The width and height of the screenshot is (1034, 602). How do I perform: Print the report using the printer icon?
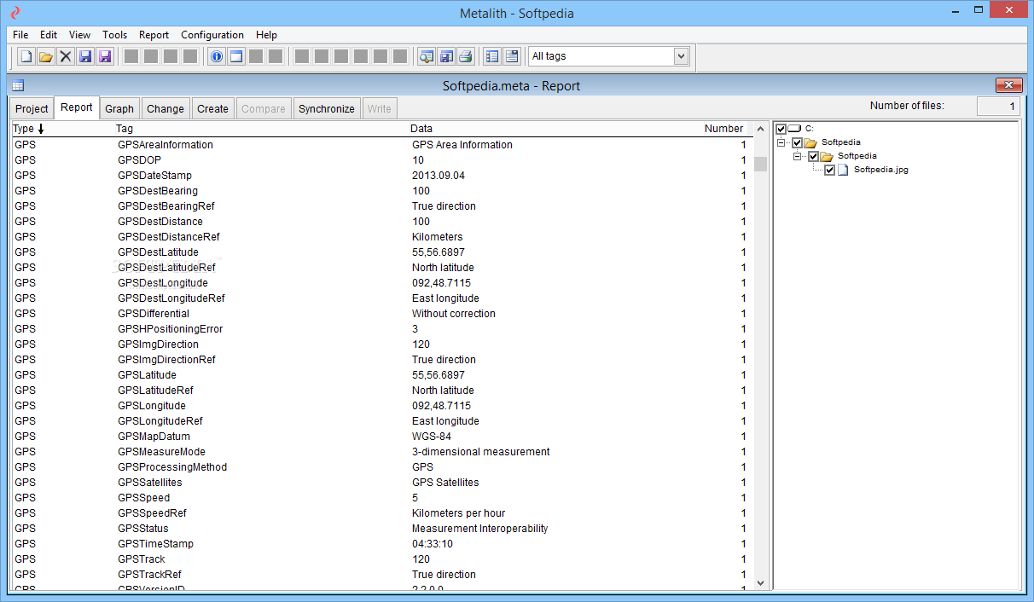click(465, 57)
